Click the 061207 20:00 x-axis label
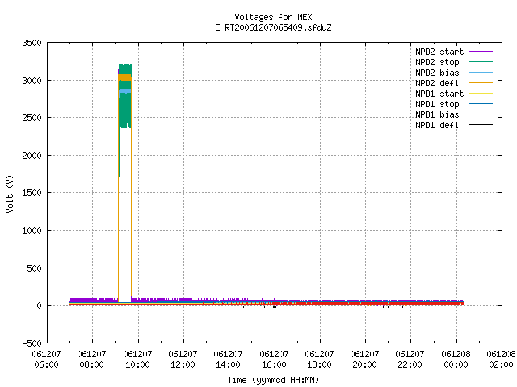 point(364,360)
